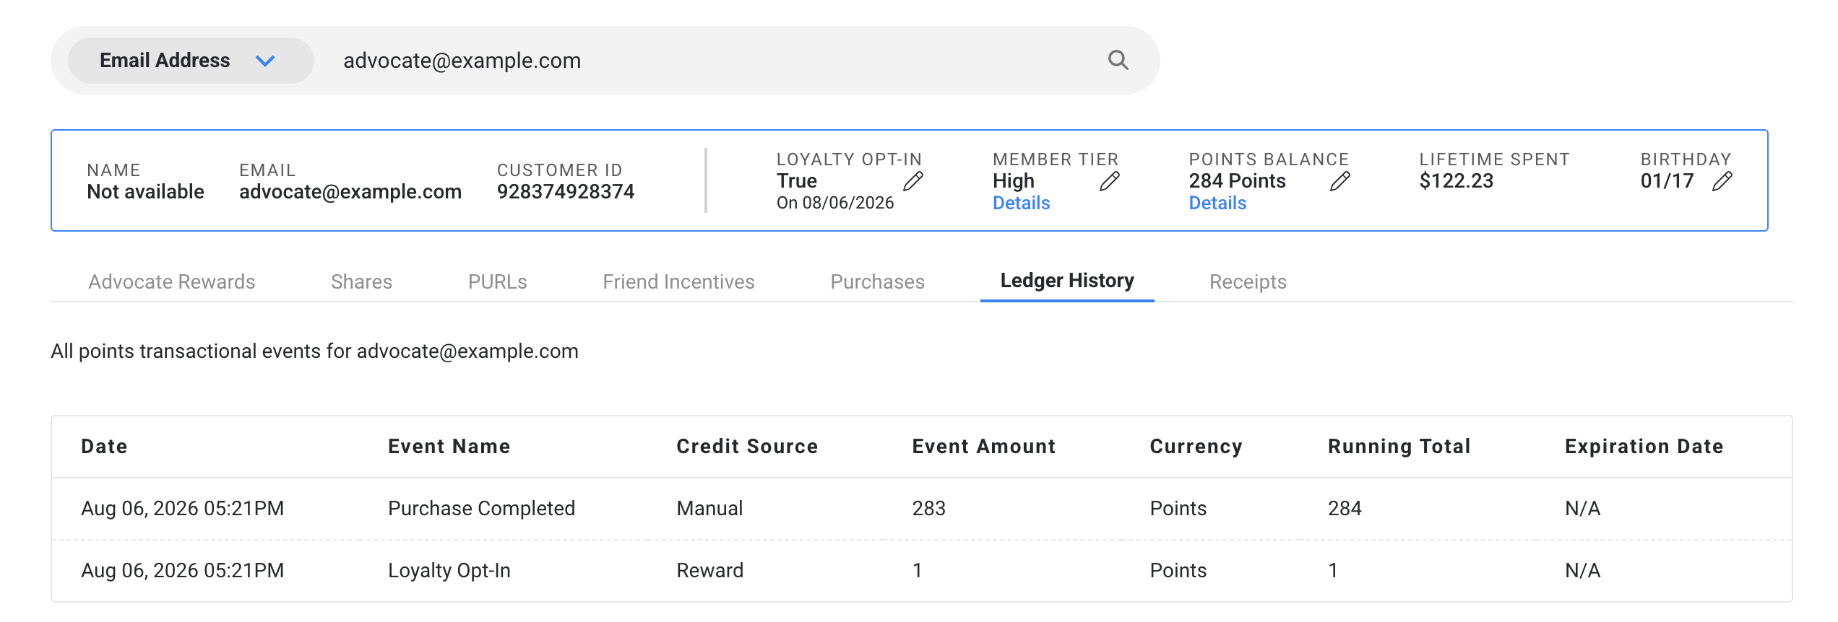Click the Credit Source column header

[747, 447]
